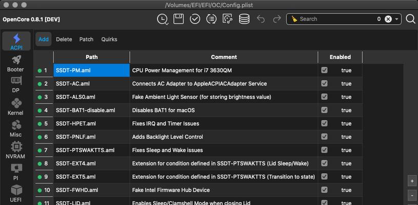Screen dimensions: 418x205
Task: Select the SSDT-HPET.aml path cell
Action: click(x=92, y=124)
